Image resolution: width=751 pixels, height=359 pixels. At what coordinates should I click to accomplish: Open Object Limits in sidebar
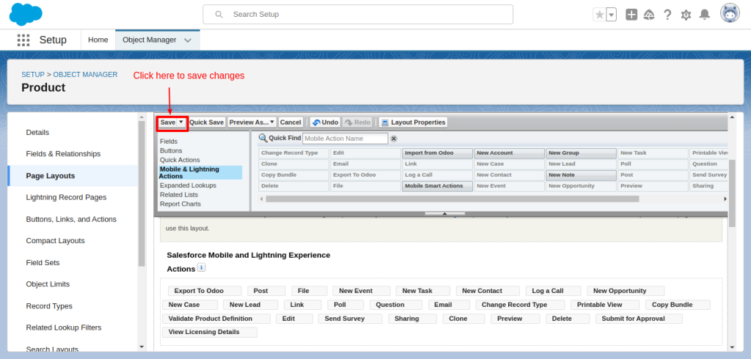point(48,284)
